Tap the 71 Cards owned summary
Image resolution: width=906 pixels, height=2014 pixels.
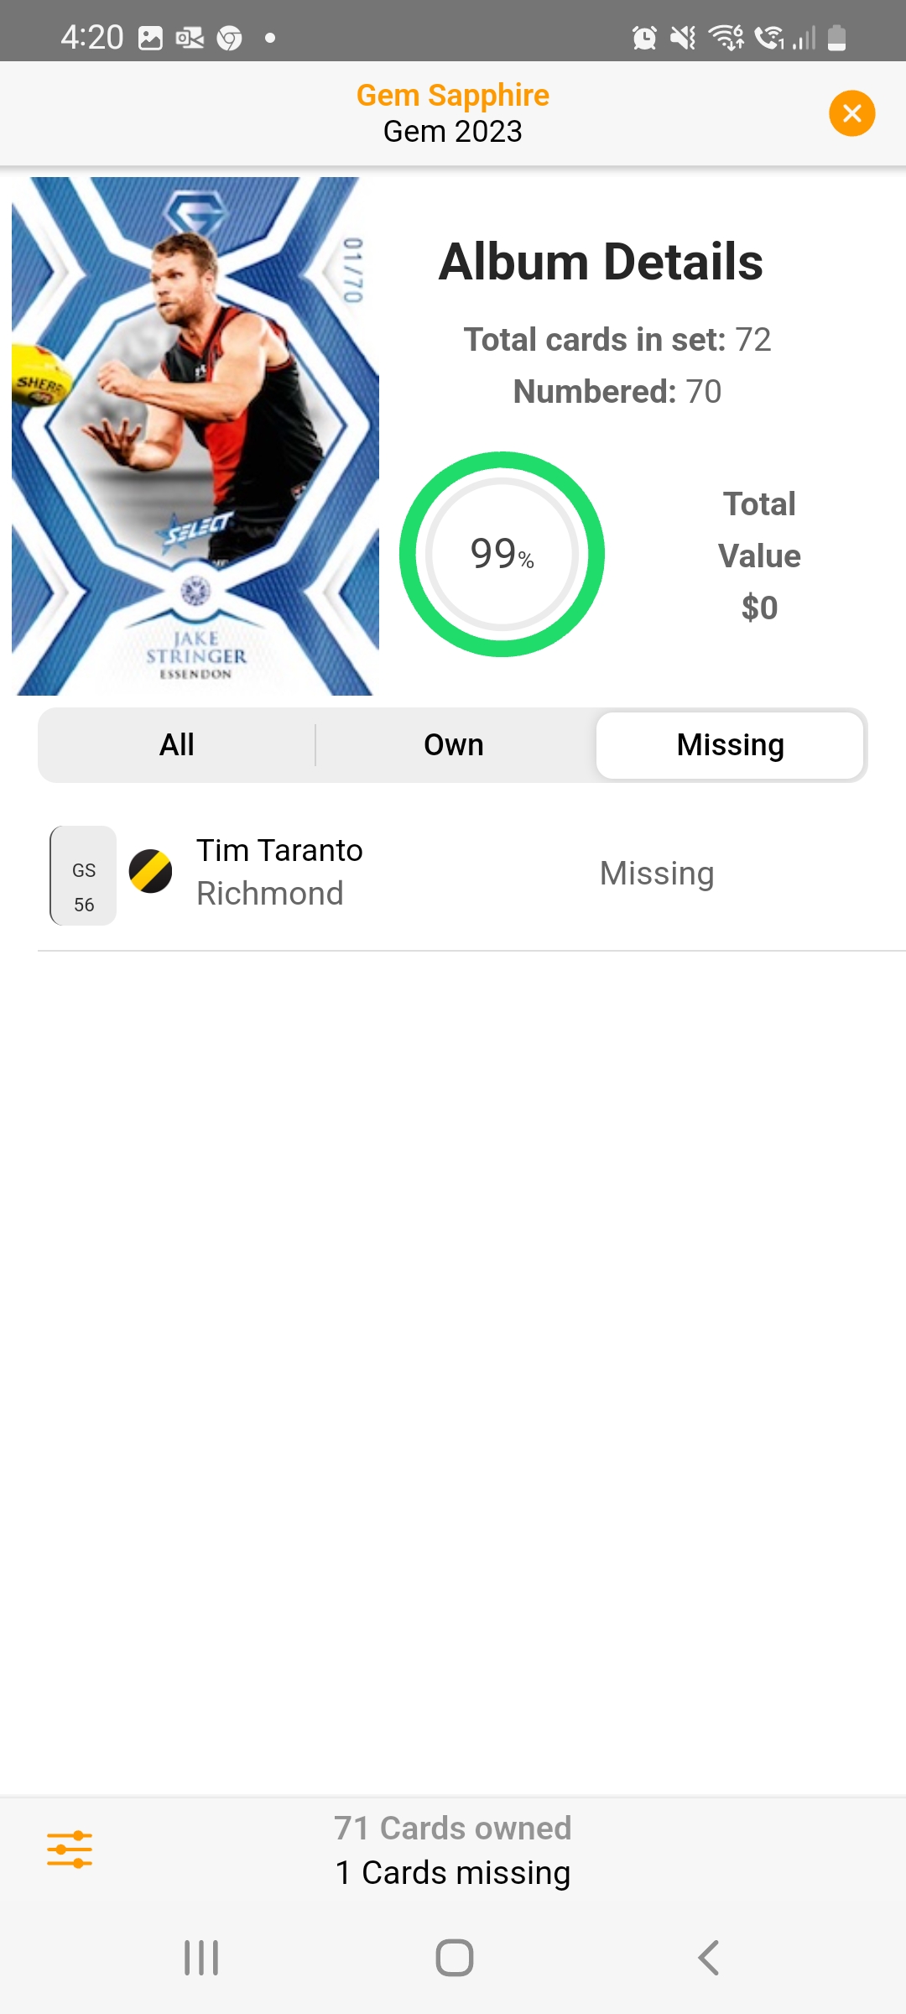(453, 1828)
